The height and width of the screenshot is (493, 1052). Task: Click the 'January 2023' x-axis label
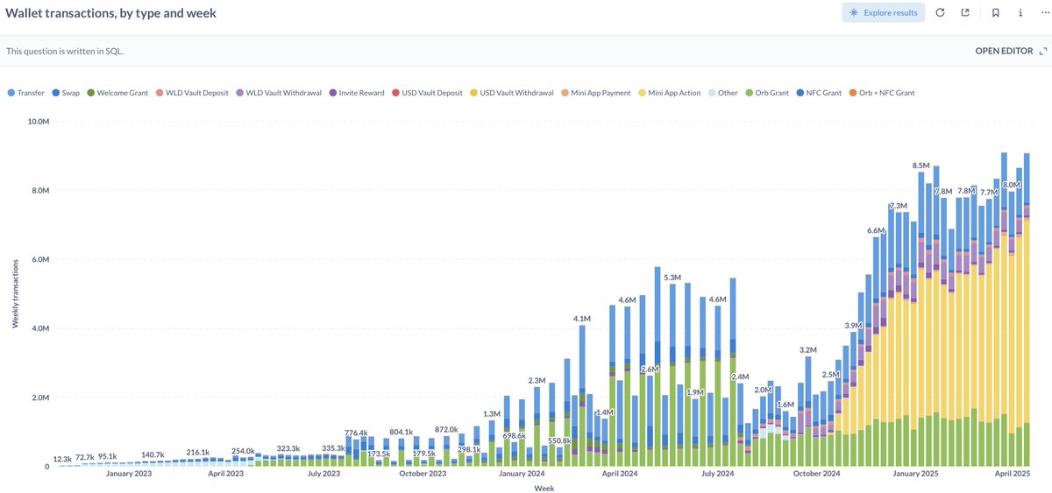click(x=130, y=474)
